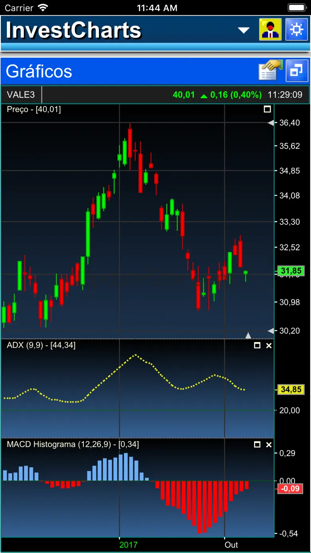Tap the time axis triangle marker
Screen dimensions: 311x553
[248, 335]
